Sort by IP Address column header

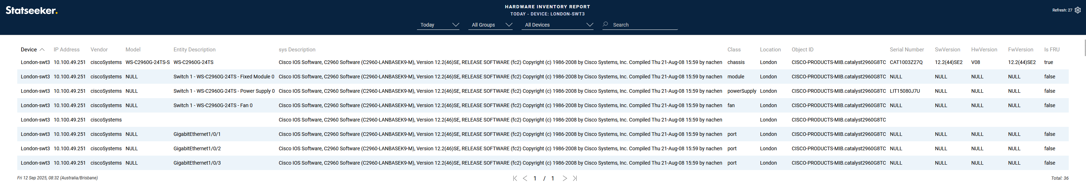(67, 50)
